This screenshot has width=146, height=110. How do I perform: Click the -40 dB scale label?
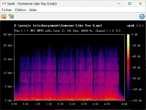click(136, 56)
